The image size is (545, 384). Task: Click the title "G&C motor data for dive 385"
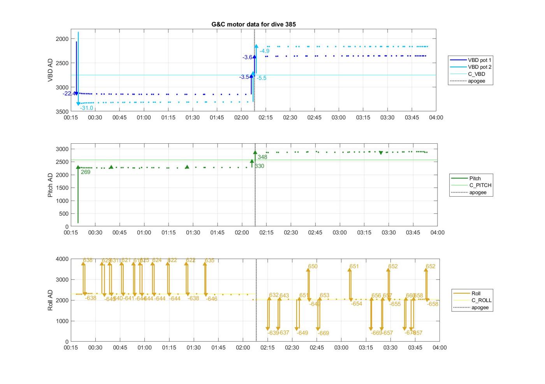coord(253,24)
